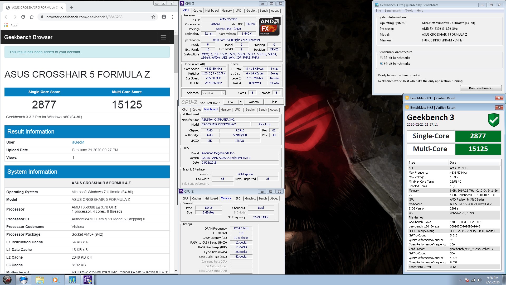Open the Benchmarks menu in Geekbench

(393, 11)
